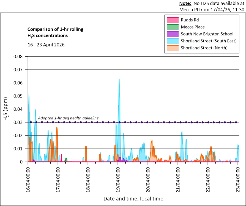Click the blue Shortland Street (South East) swatch
Viewport: 246px width, 206px height.
[173, 41]
